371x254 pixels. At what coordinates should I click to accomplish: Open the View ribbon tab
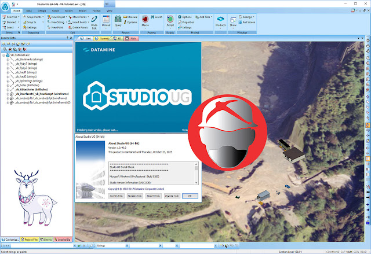pos(110,11)
